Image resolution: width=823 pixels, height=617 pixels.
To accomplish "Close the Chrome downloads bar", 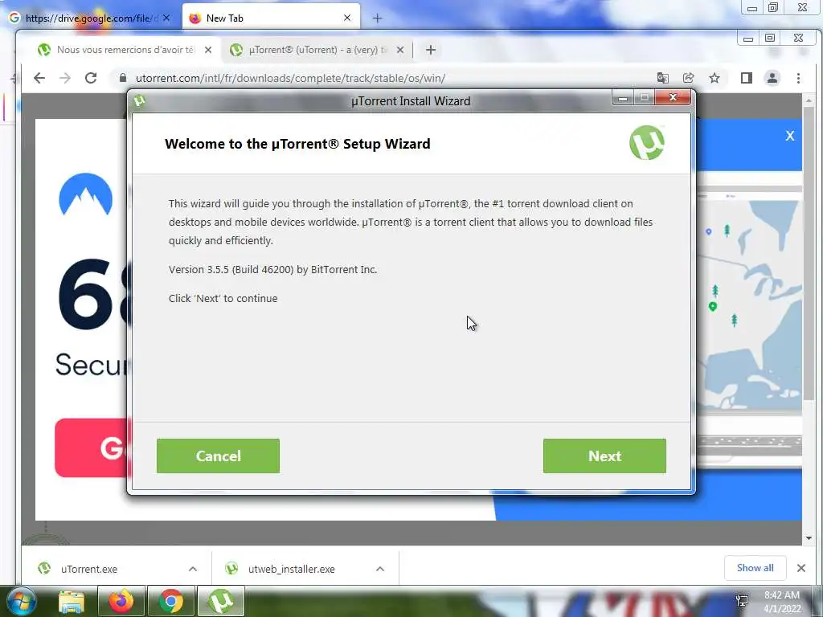I will (801, 568).
